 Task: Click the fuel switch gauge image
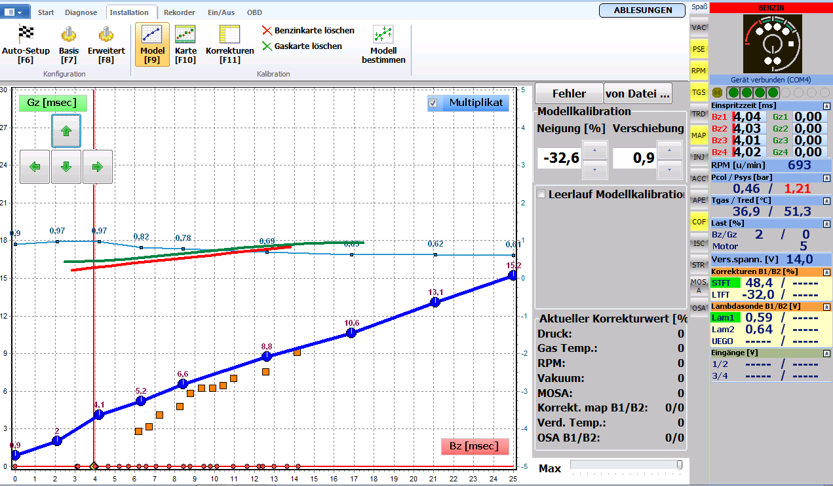click(x=771, y=43)
